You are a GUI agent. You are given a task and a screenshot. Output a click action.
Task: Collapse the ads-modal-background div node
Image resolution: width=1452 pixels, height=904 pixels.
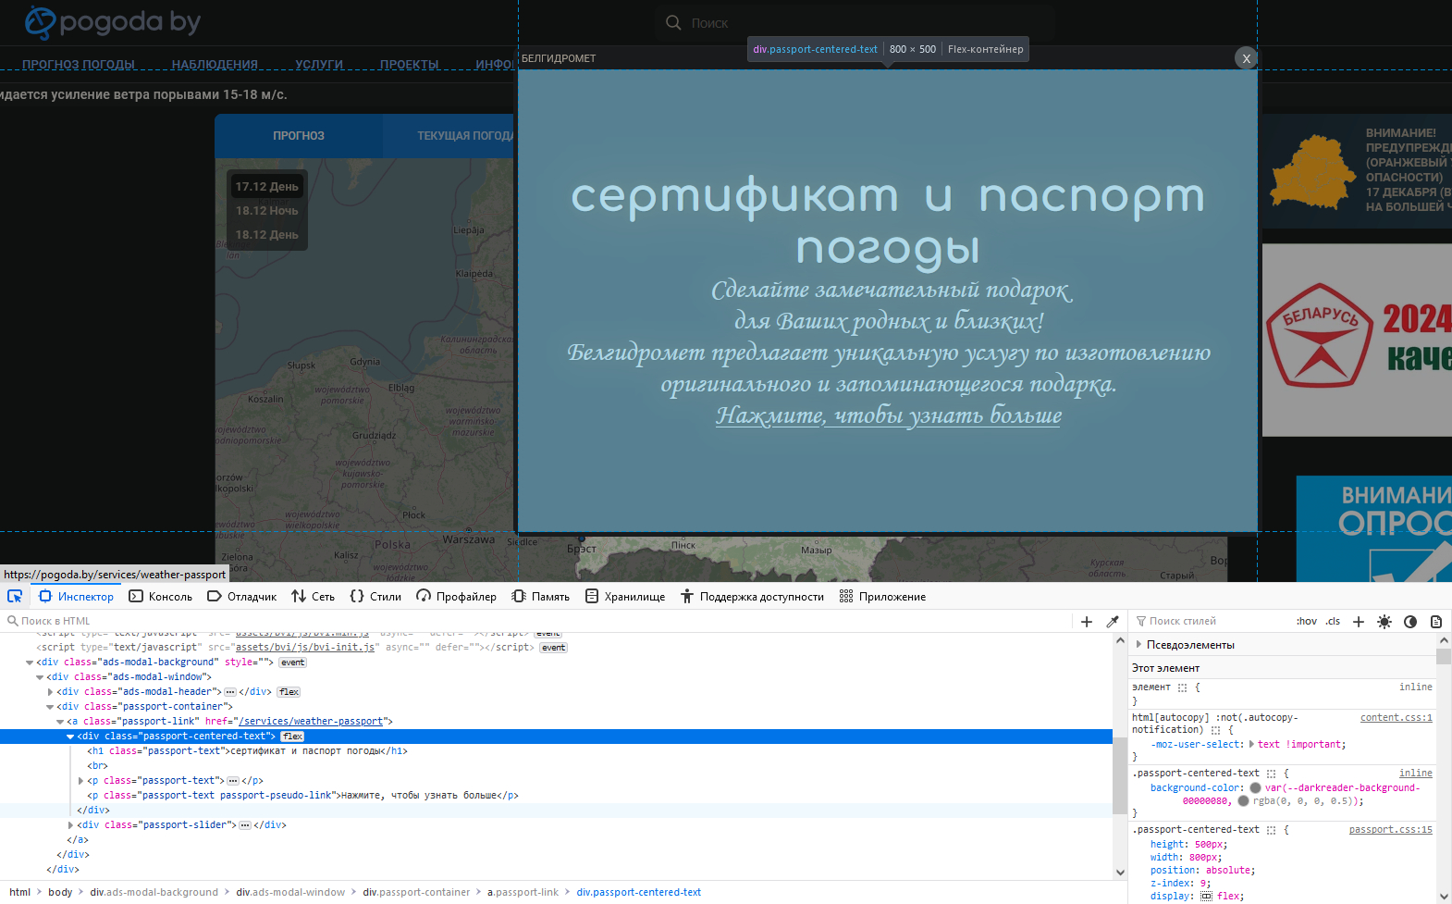coord(30,663)
